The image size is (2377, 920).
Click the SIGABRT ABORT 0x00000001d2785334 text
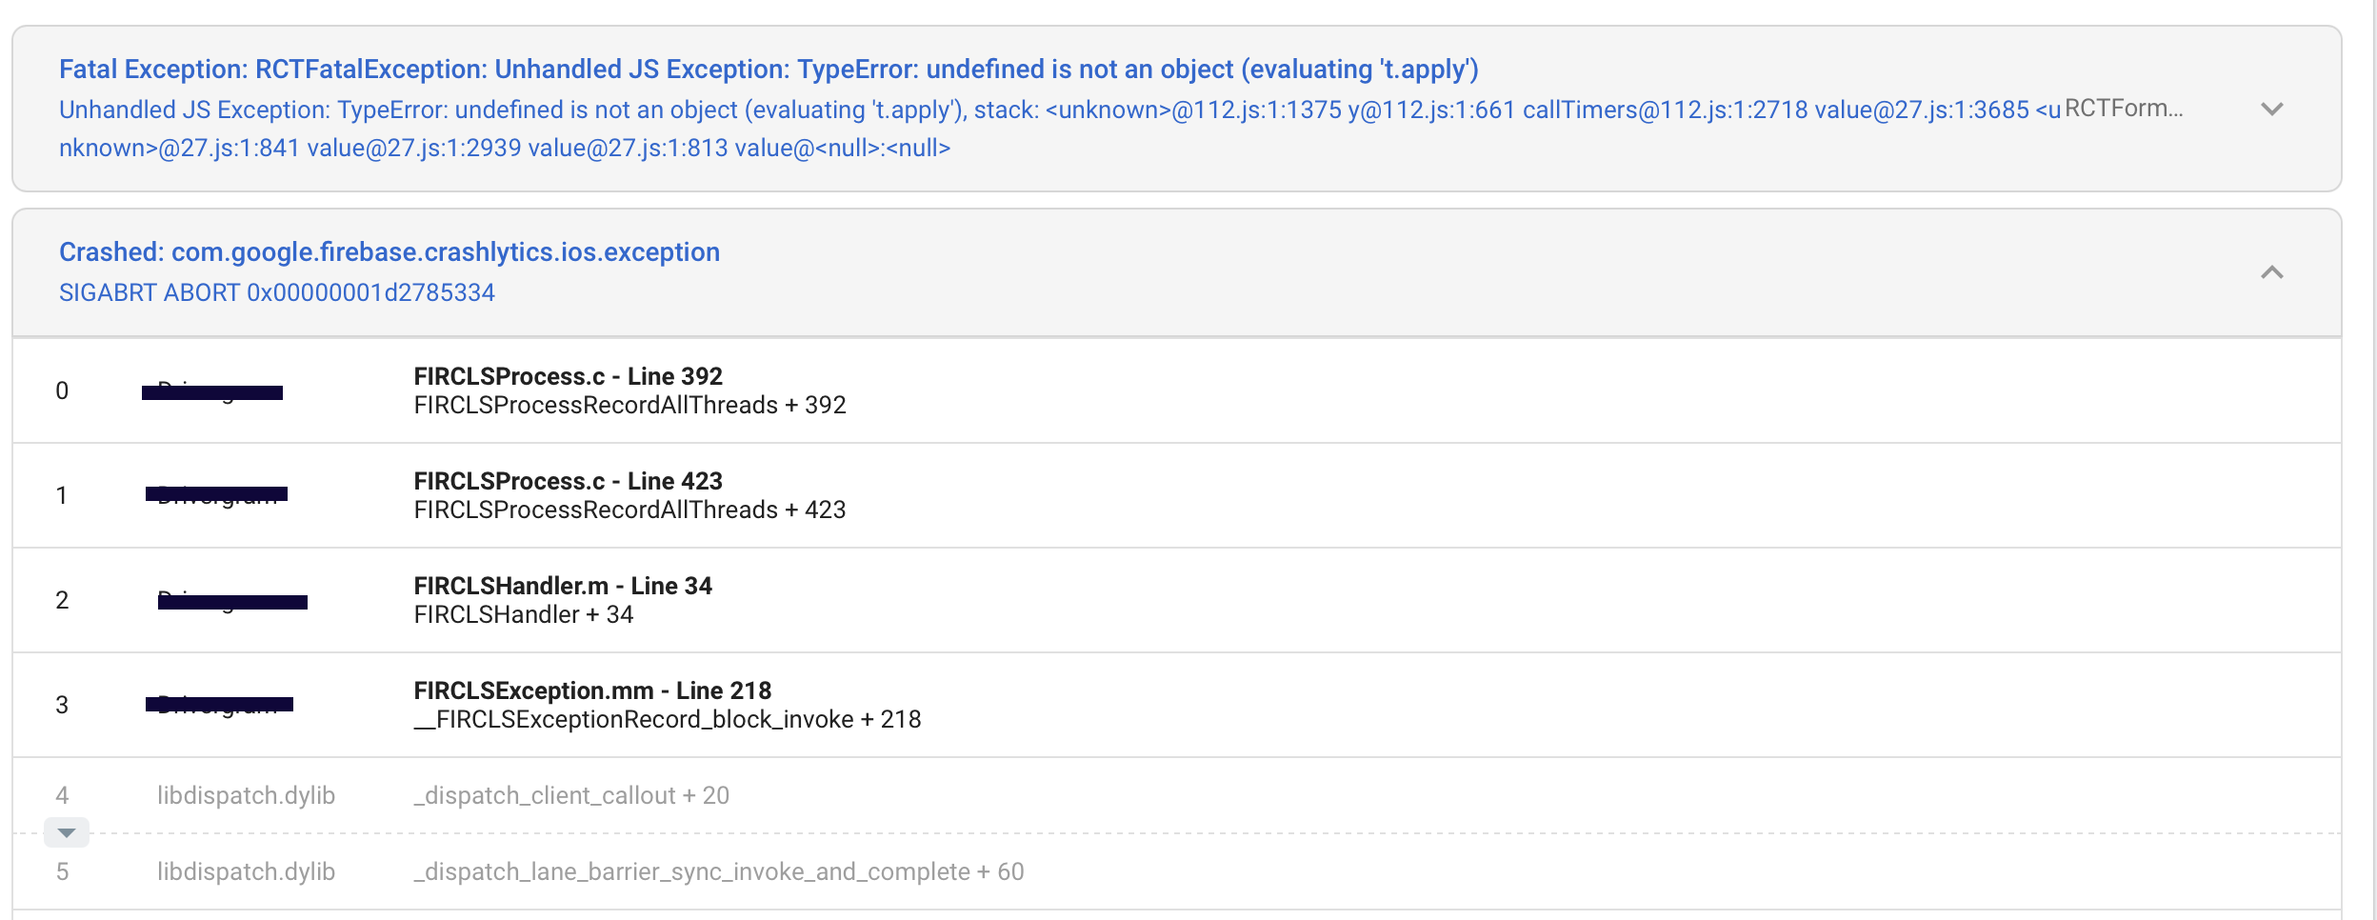click(276, 292)
